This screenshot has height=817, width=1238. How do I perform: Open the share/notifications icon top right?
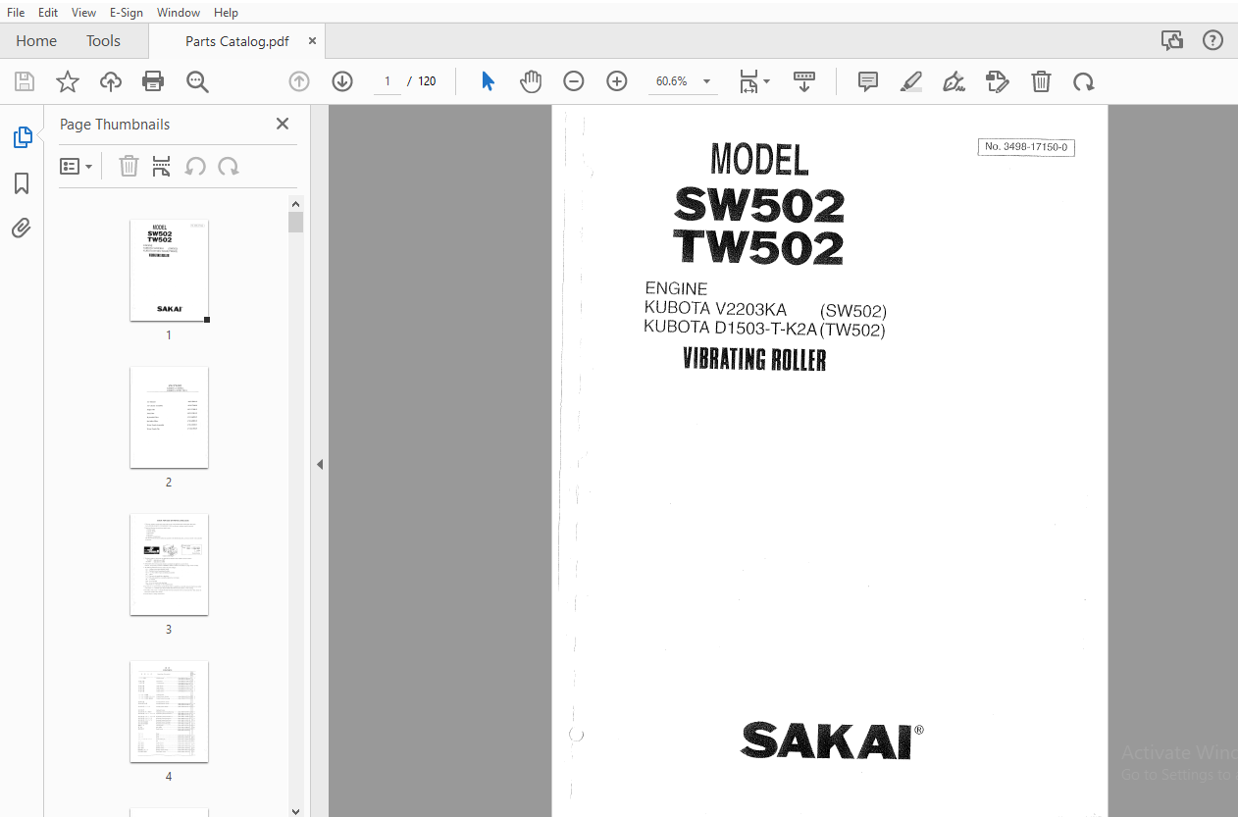1171,40
